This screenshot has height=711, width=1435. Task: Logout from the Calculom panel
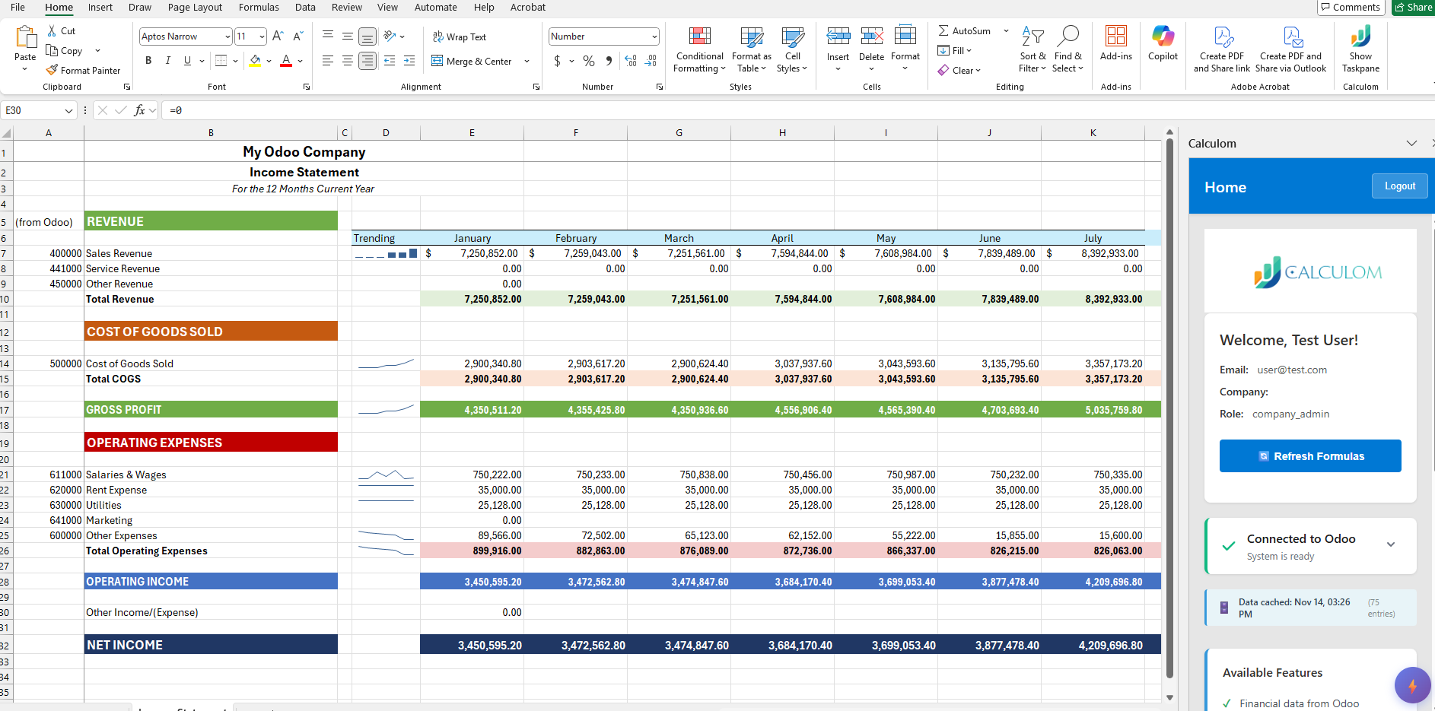[x=1399, y=186]
